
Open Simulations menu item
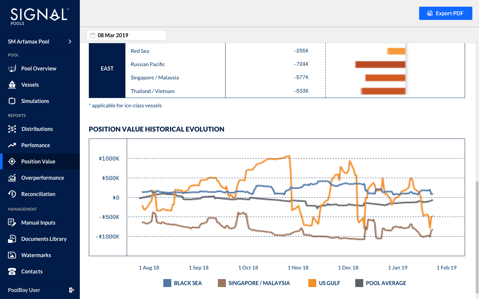40,101
